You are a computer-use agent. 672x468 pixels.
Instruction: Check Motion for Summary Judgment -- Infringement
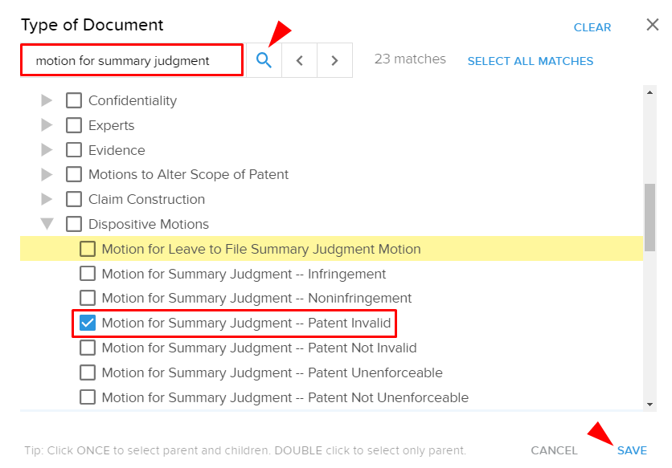tap(88, 274)
